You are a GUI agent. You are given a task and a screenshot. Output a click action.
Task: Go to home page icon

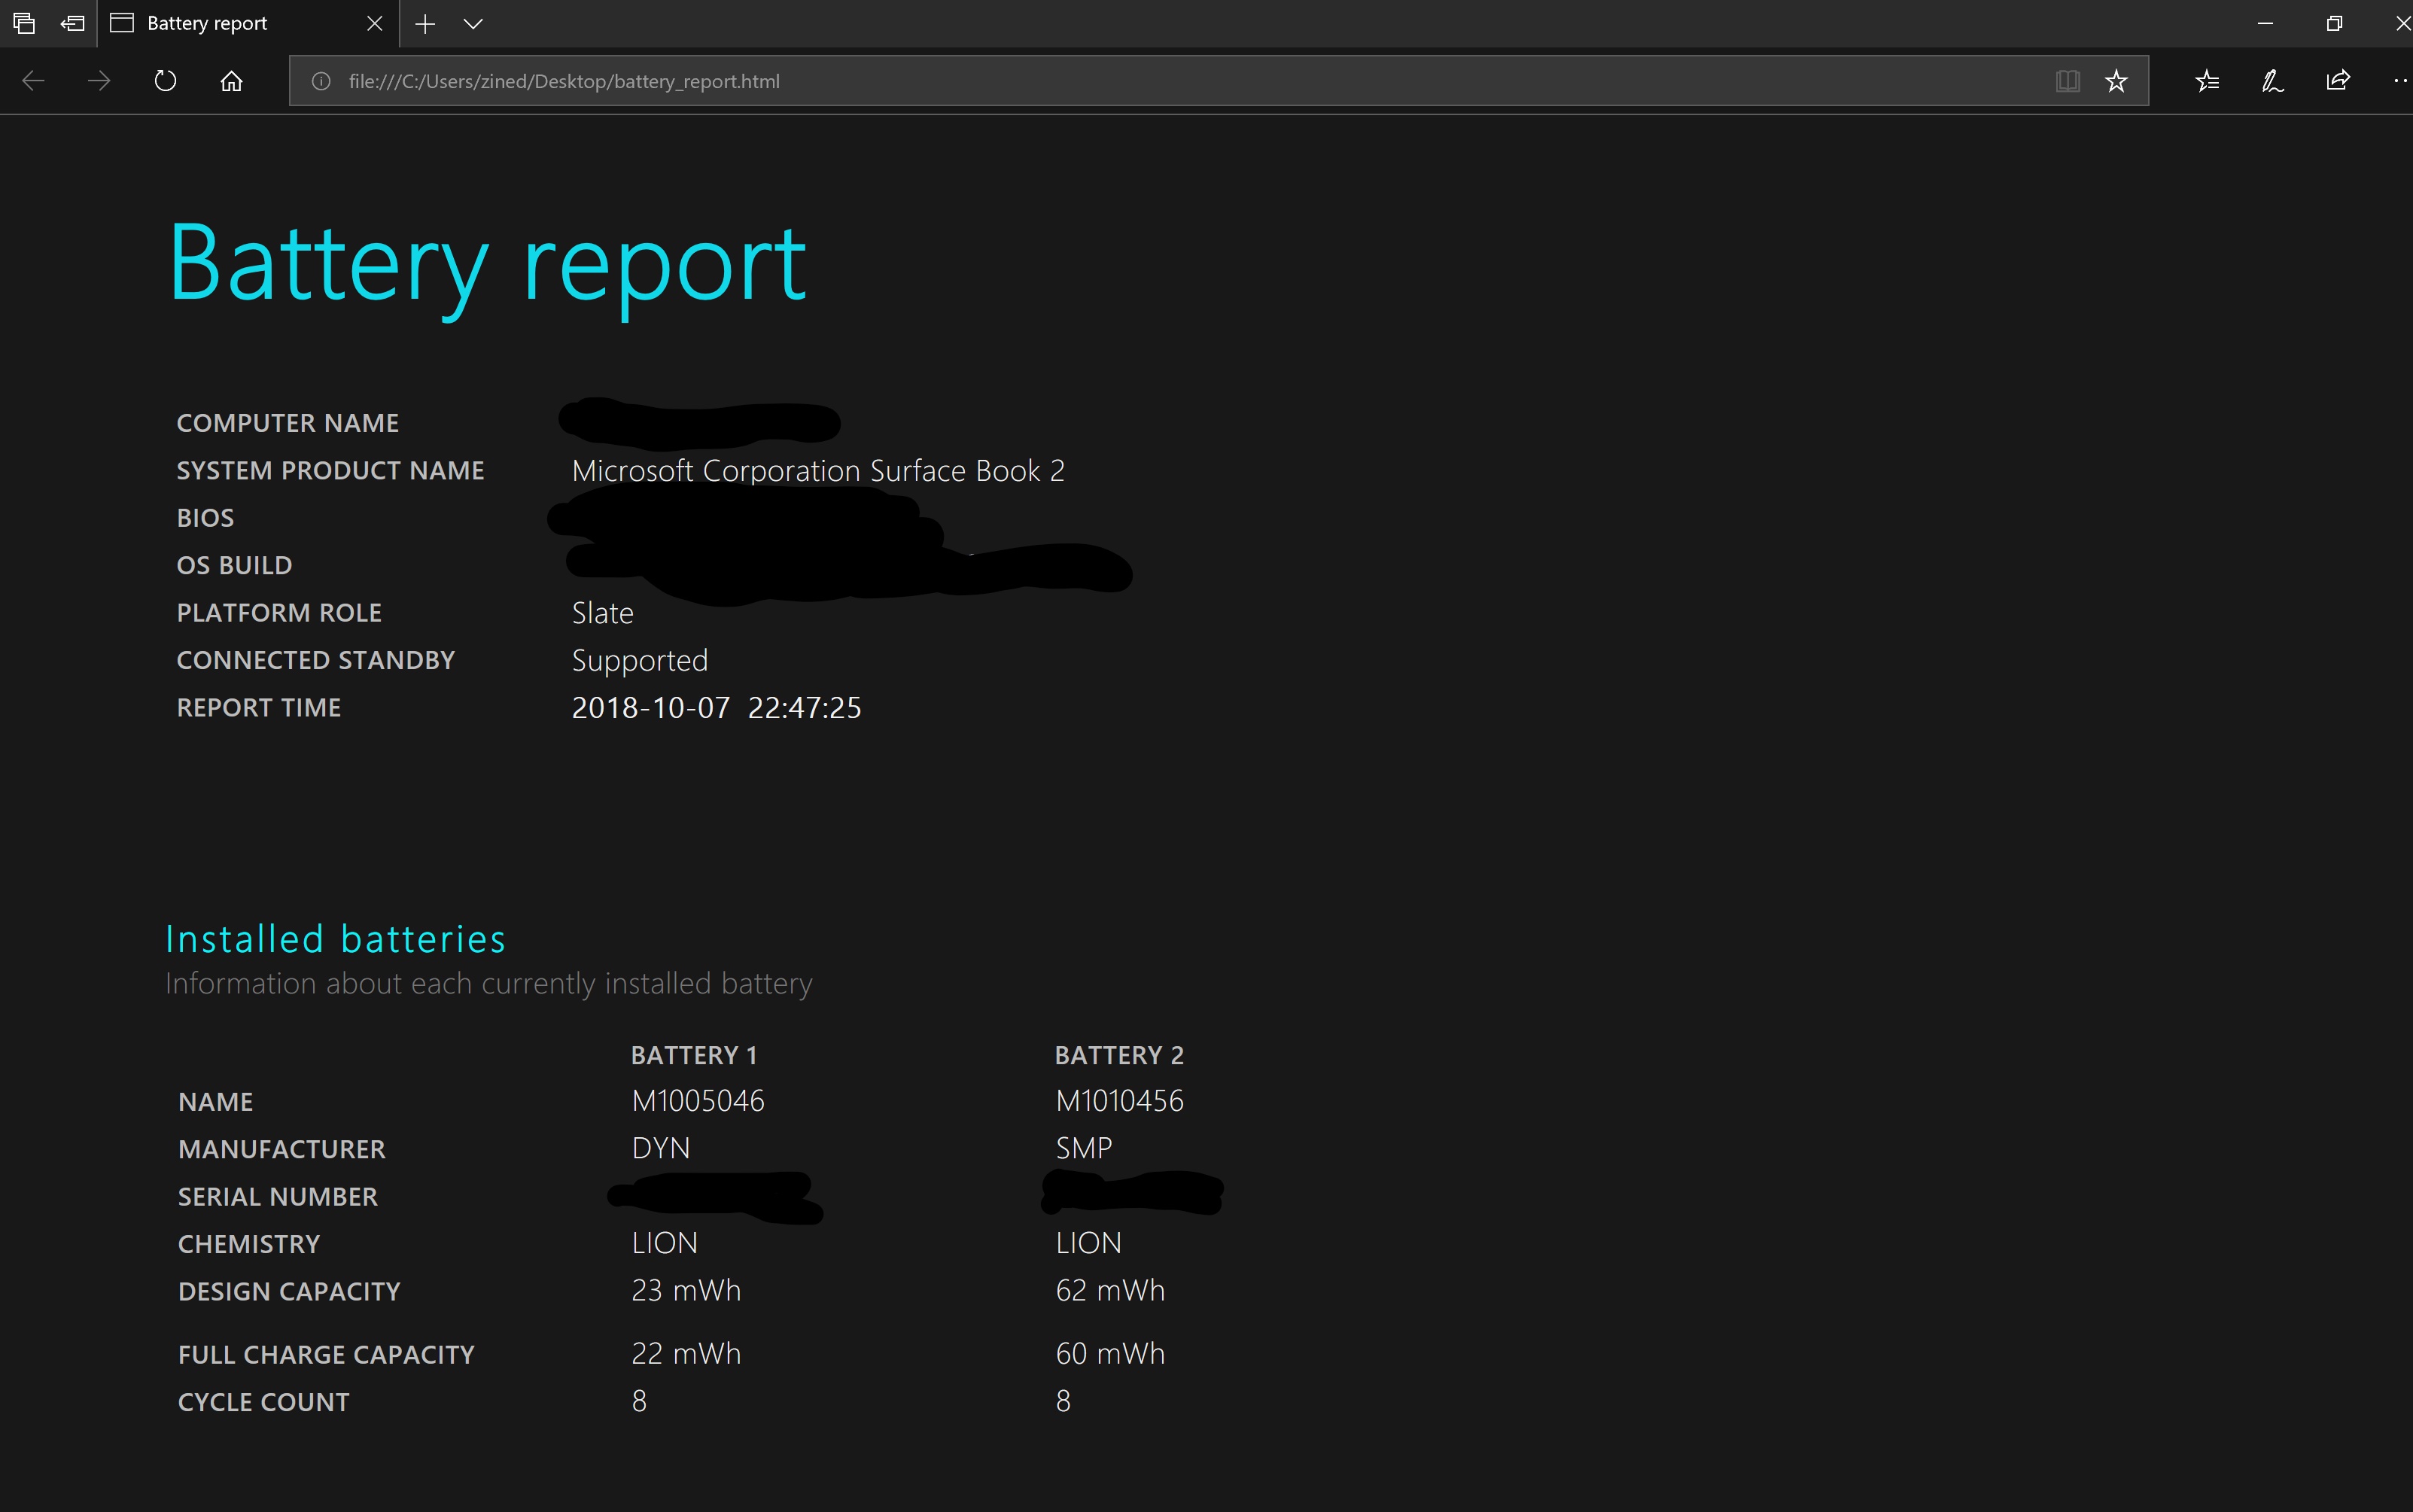coord(231,81)
